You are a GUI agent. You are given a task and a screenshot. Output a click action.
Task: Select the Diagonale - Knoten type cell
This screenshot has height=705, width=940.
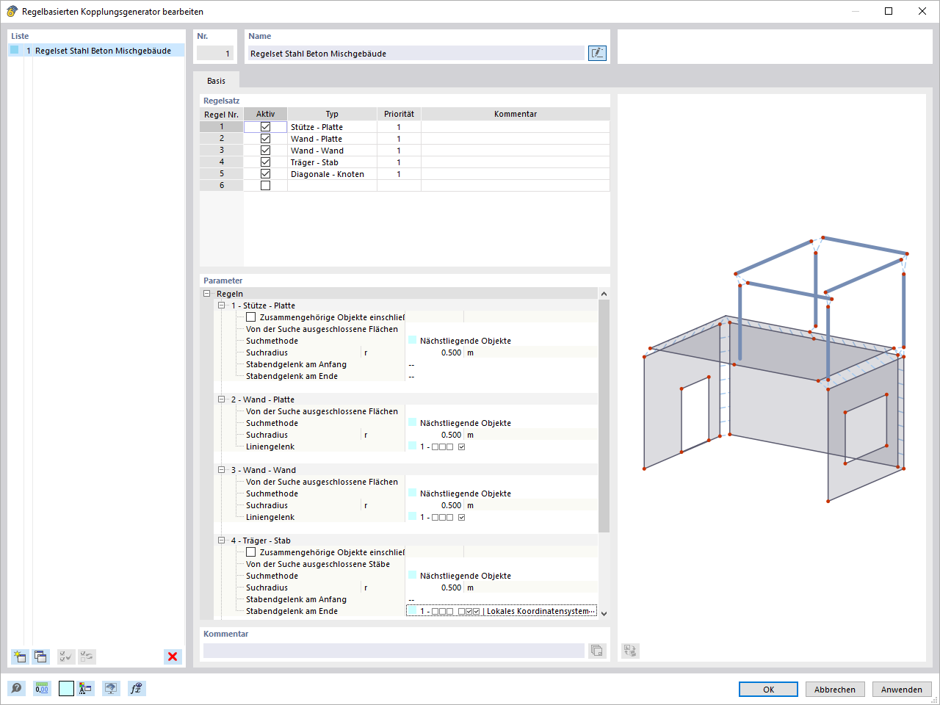(x=332, y=174)
